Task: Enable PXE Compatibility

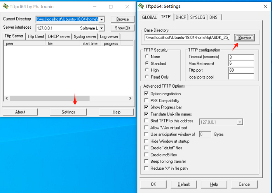Action: 146,100
